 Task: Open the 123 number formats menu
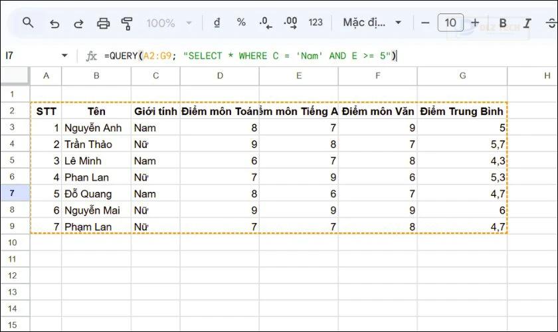tap(316, 23)
